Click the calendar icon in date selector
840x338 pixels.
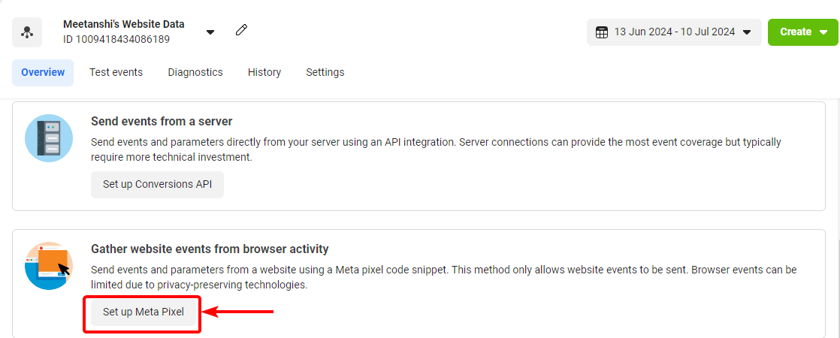point(602,32)
